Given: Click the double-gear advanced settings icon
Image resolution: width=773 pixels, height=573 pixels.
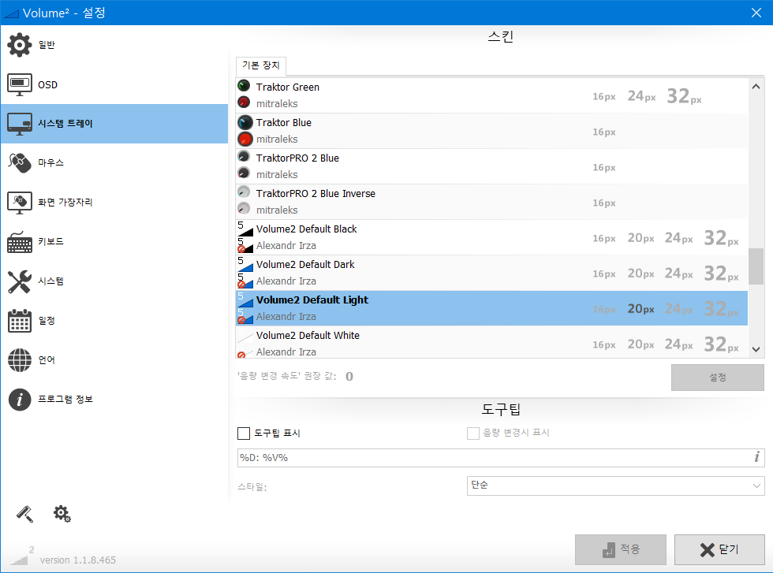Looking at the screenshot, I should point(62,514).
